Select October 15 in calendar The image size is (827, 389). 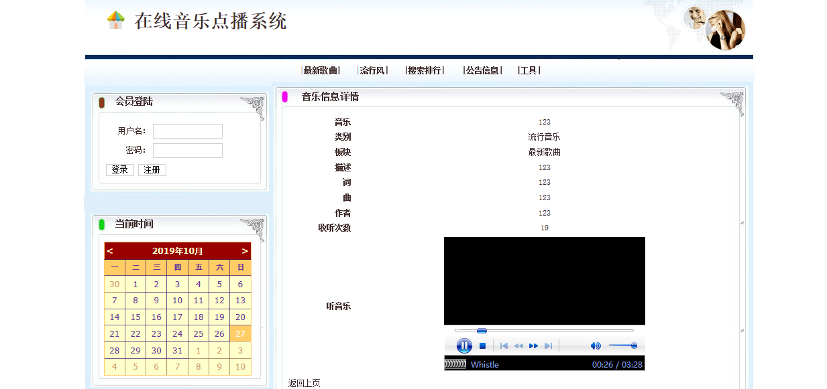tap(135, 317)
